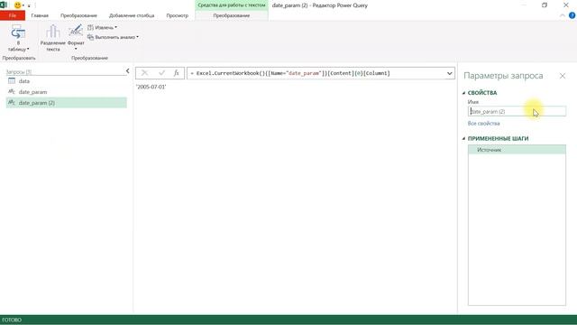The image size is (577, 325).
Task: Open the Все свойства link
Action: tap(483, 124)
